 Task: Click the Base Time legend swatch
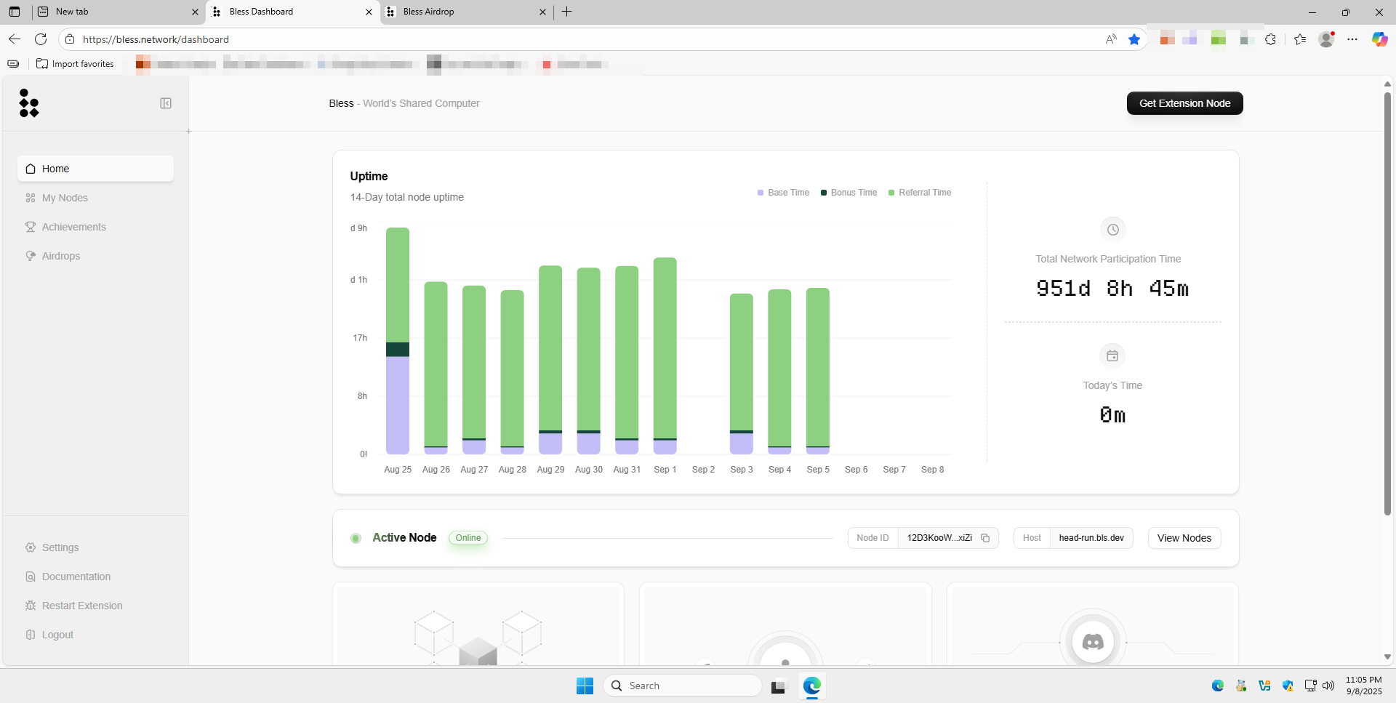(x=761, y=193)
